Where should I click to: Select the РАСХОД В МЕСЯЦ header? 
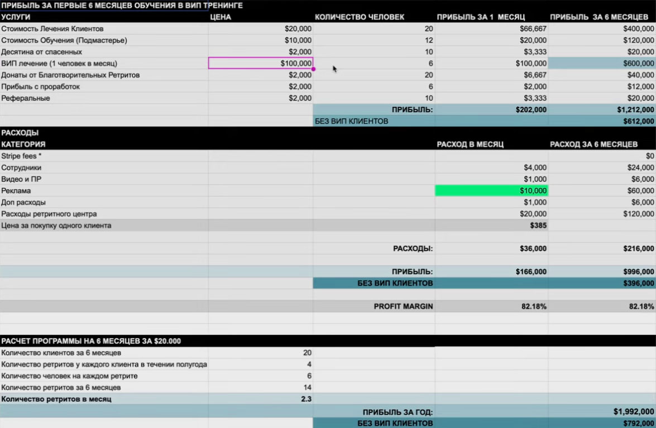click(492, 144)
